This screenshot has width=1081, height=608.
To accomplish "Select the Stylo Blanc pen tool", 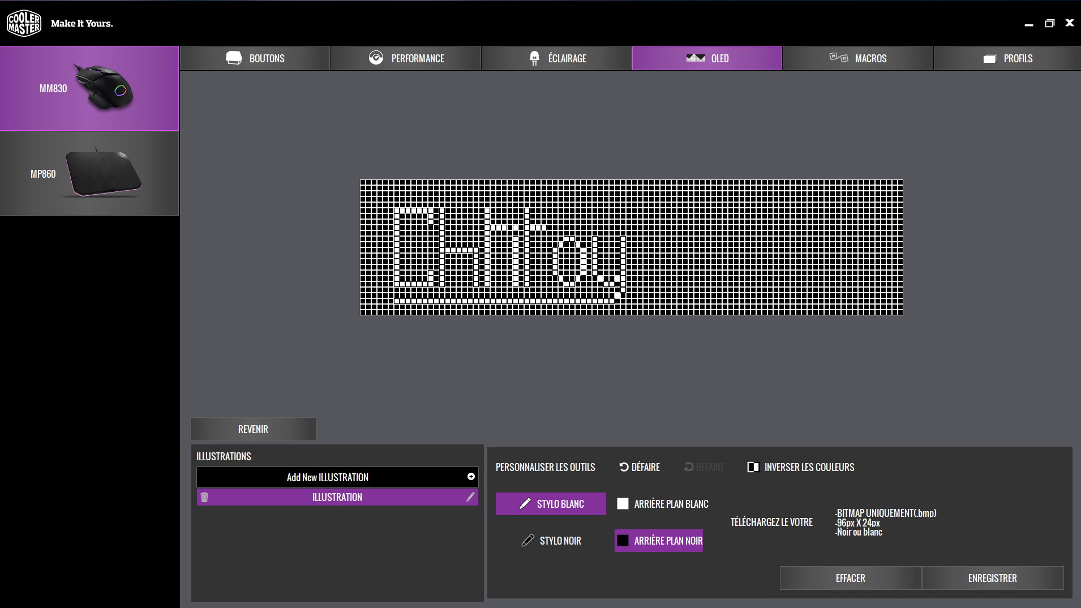I will click(551, 504).
